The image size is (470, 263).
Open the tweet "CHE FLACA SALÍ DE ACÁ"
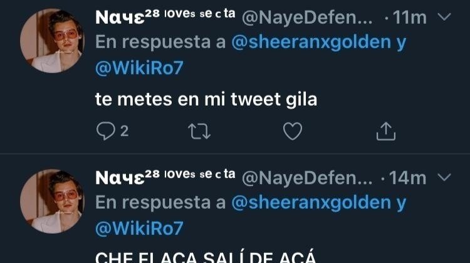click(206, 257)
